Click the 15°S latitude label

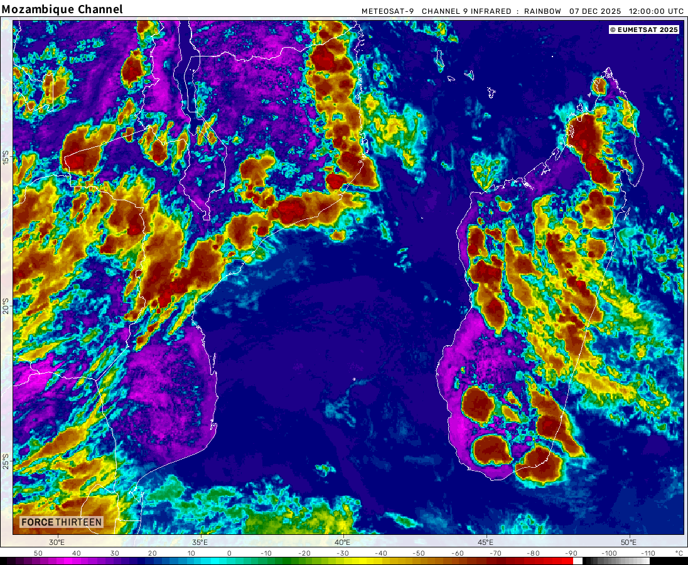(x=6, y=157)
